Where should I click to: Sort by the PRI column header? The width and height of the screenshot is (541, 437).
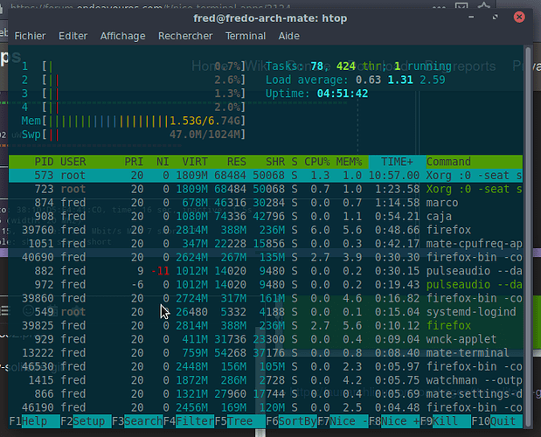[x=134, y=162]
